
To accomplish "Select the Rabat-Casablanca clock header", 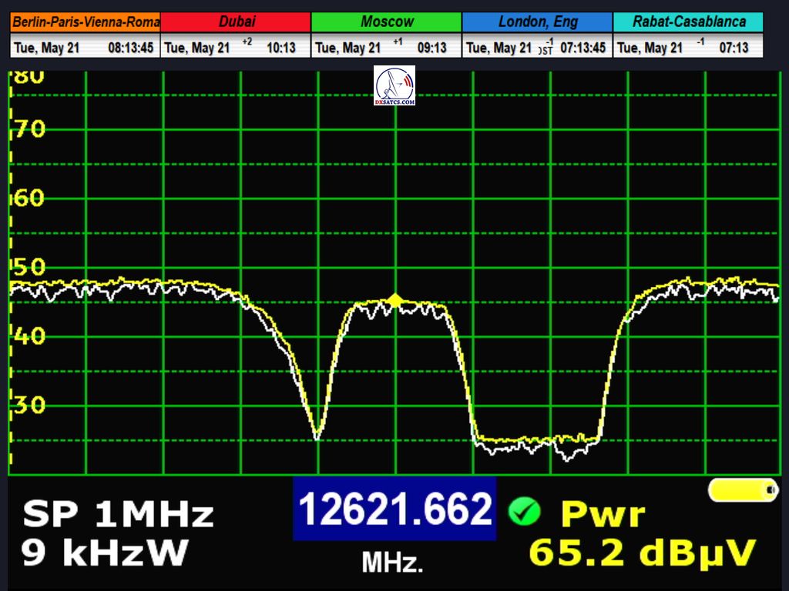I will pos(689,22).
